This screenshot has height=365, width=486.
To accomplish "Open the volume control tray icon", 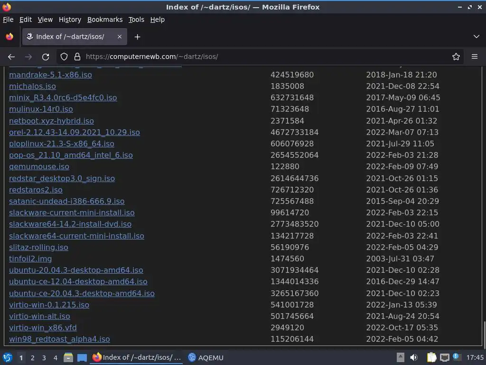I will pyautogui.click(x=414, y=357).
